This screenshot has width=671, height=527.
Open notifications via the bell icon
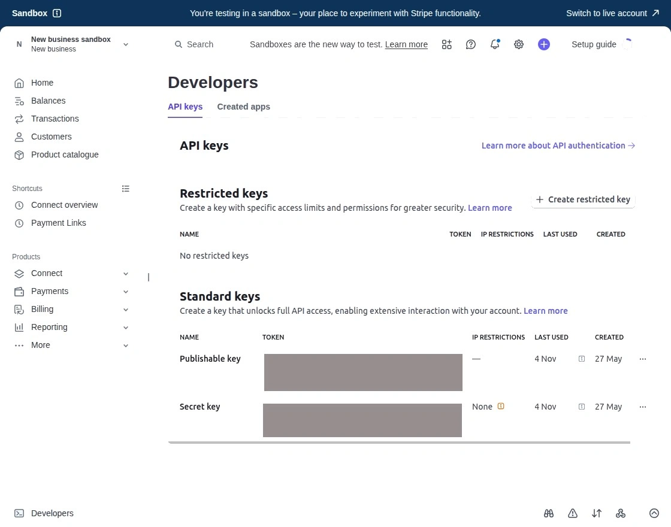(495, 44)
